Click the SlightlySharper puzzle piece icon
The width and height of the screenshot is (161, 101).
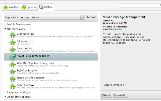pyautogui.click(x=13, y=35)
